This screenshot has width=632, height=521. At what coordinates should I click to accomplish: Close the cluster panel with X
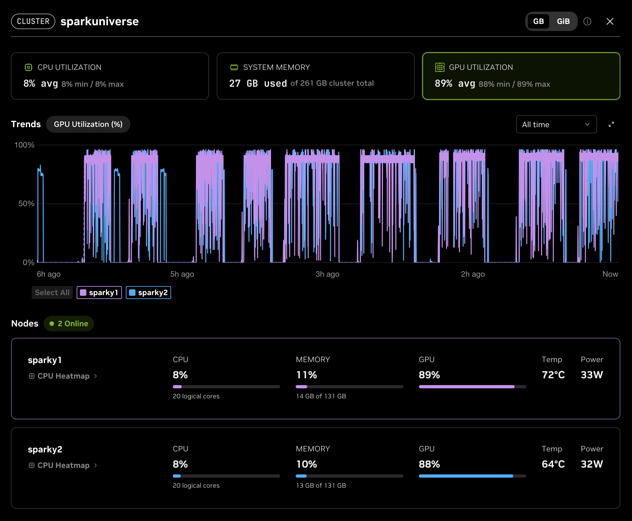point(610,21)
